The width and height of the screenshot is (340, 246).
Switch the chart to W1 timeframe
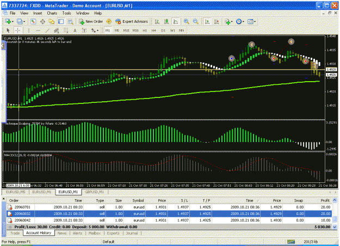pos(172,30)
